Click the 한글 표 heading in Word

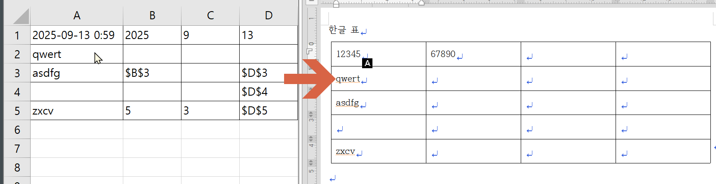344,30
